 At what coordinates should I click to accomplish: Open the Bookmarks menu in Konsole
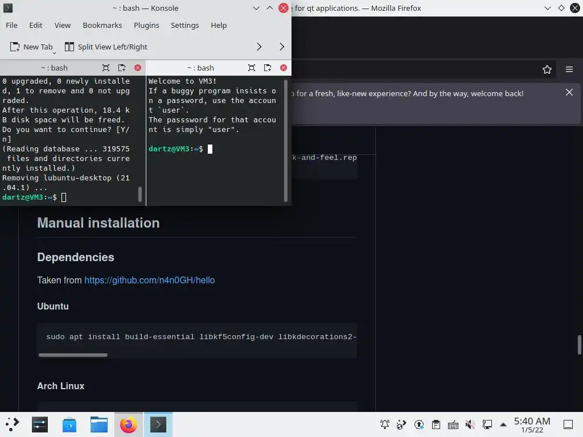click(x=102, y=25)
